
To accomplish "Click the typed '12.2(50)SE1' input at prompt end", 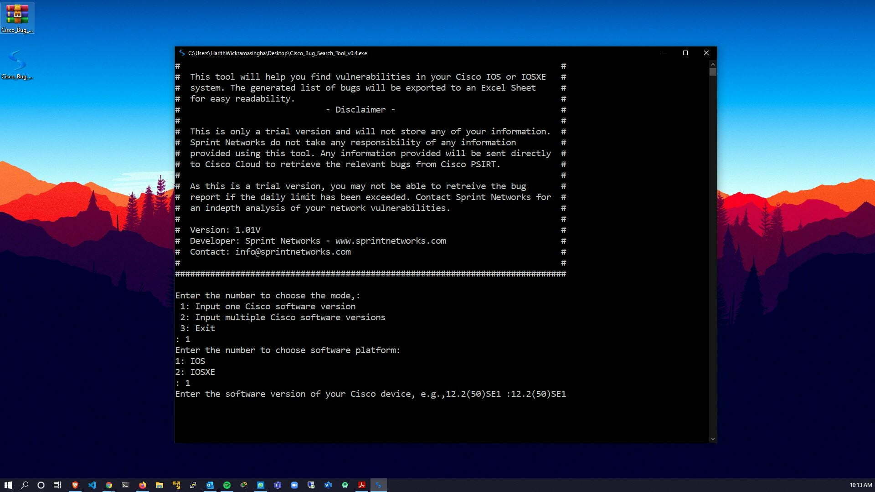I will point(538,394).
